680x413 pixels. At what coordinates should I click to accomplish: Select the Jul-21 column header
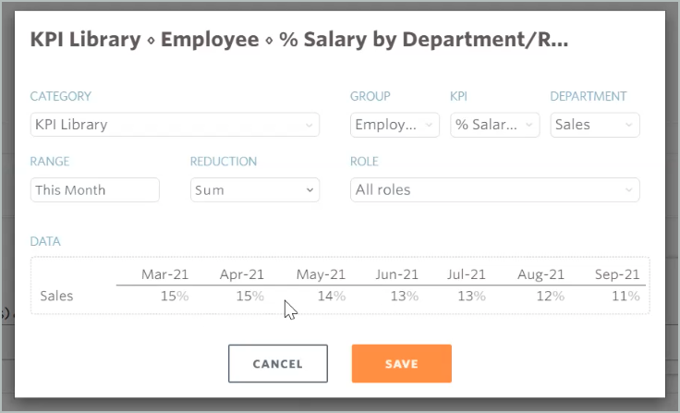(467, 274)
